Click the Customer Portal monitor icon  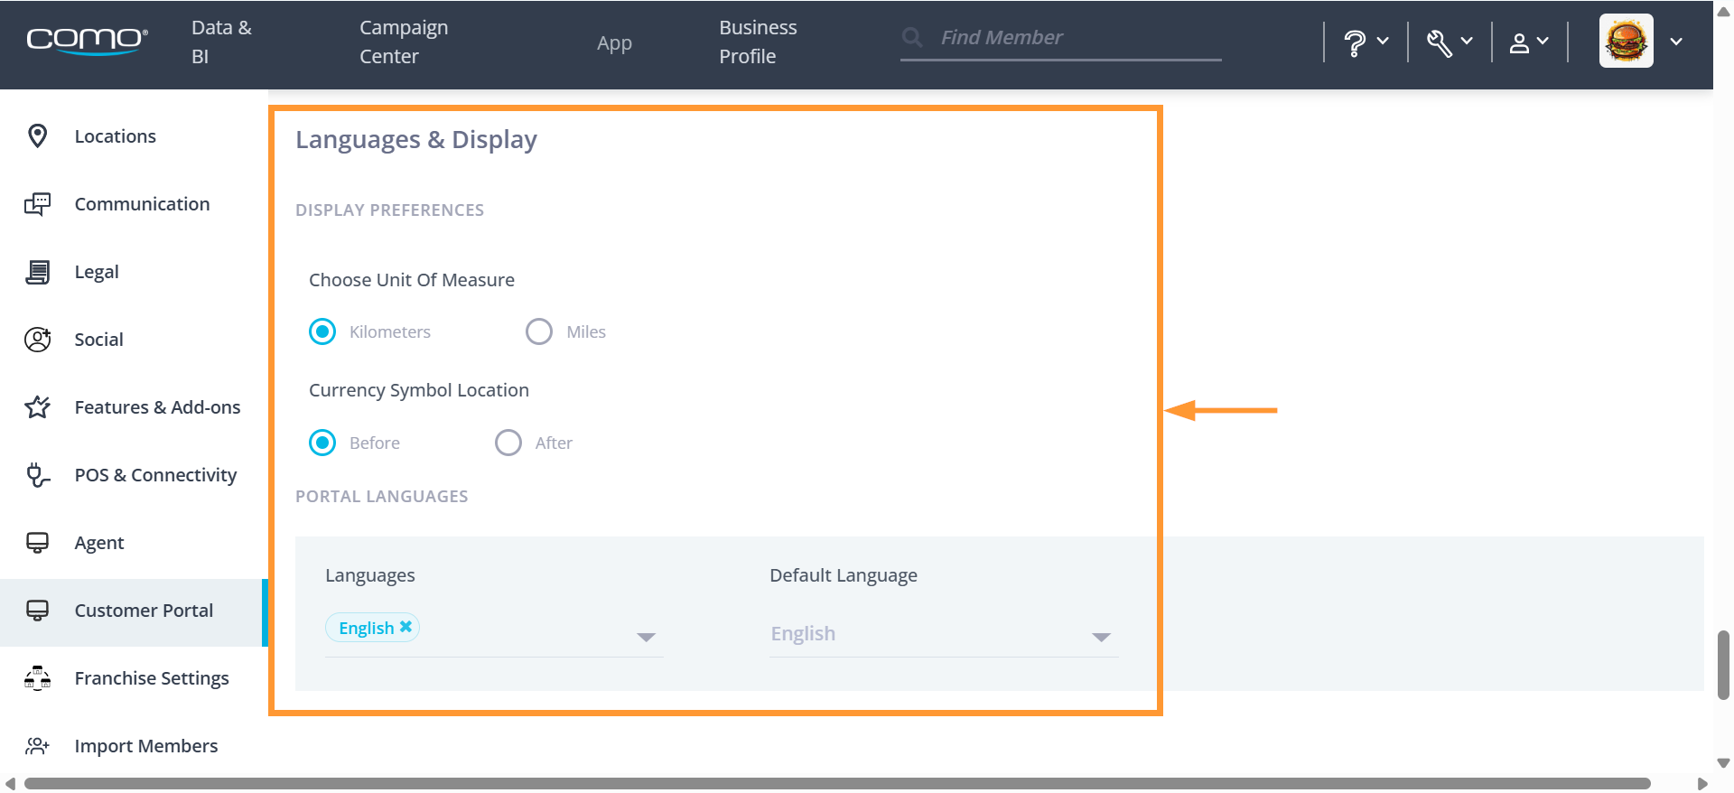(x=37, y=611)
